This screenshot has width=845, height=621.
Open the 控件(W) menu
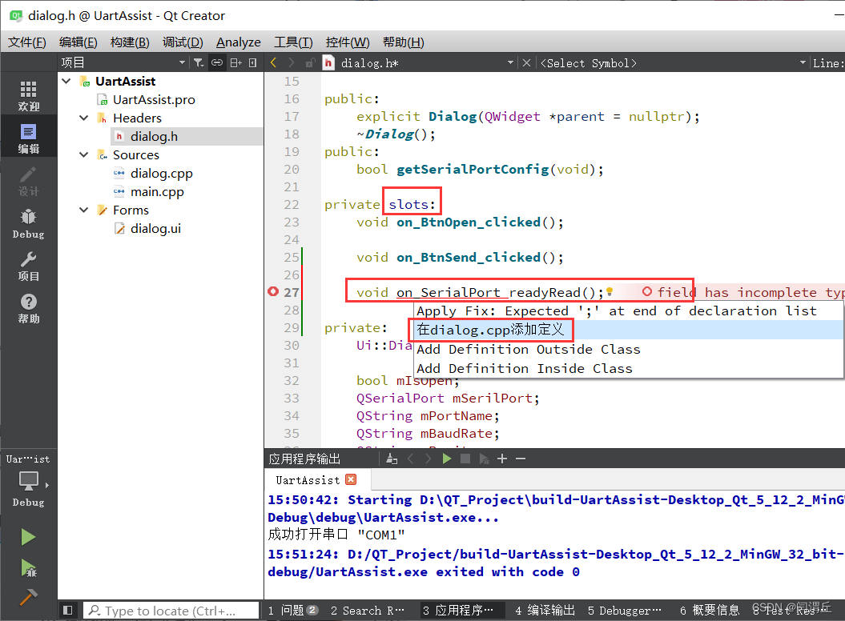coord(348,42)
